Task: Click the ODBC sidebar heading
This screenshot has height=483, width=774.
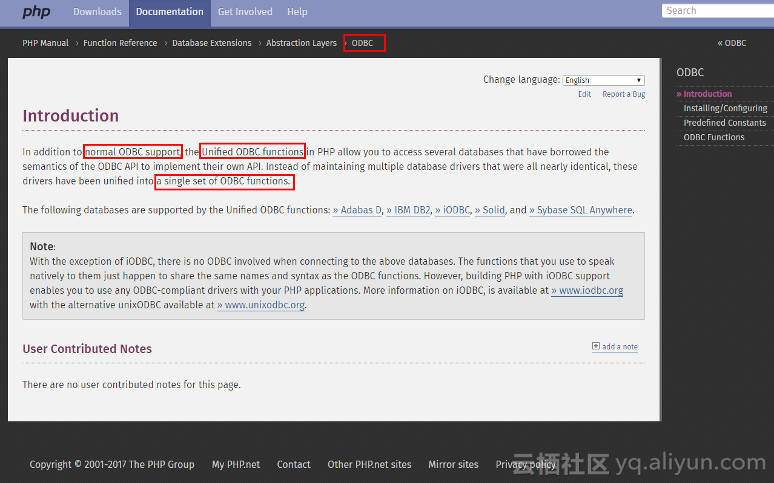Action: pos(690,73)
